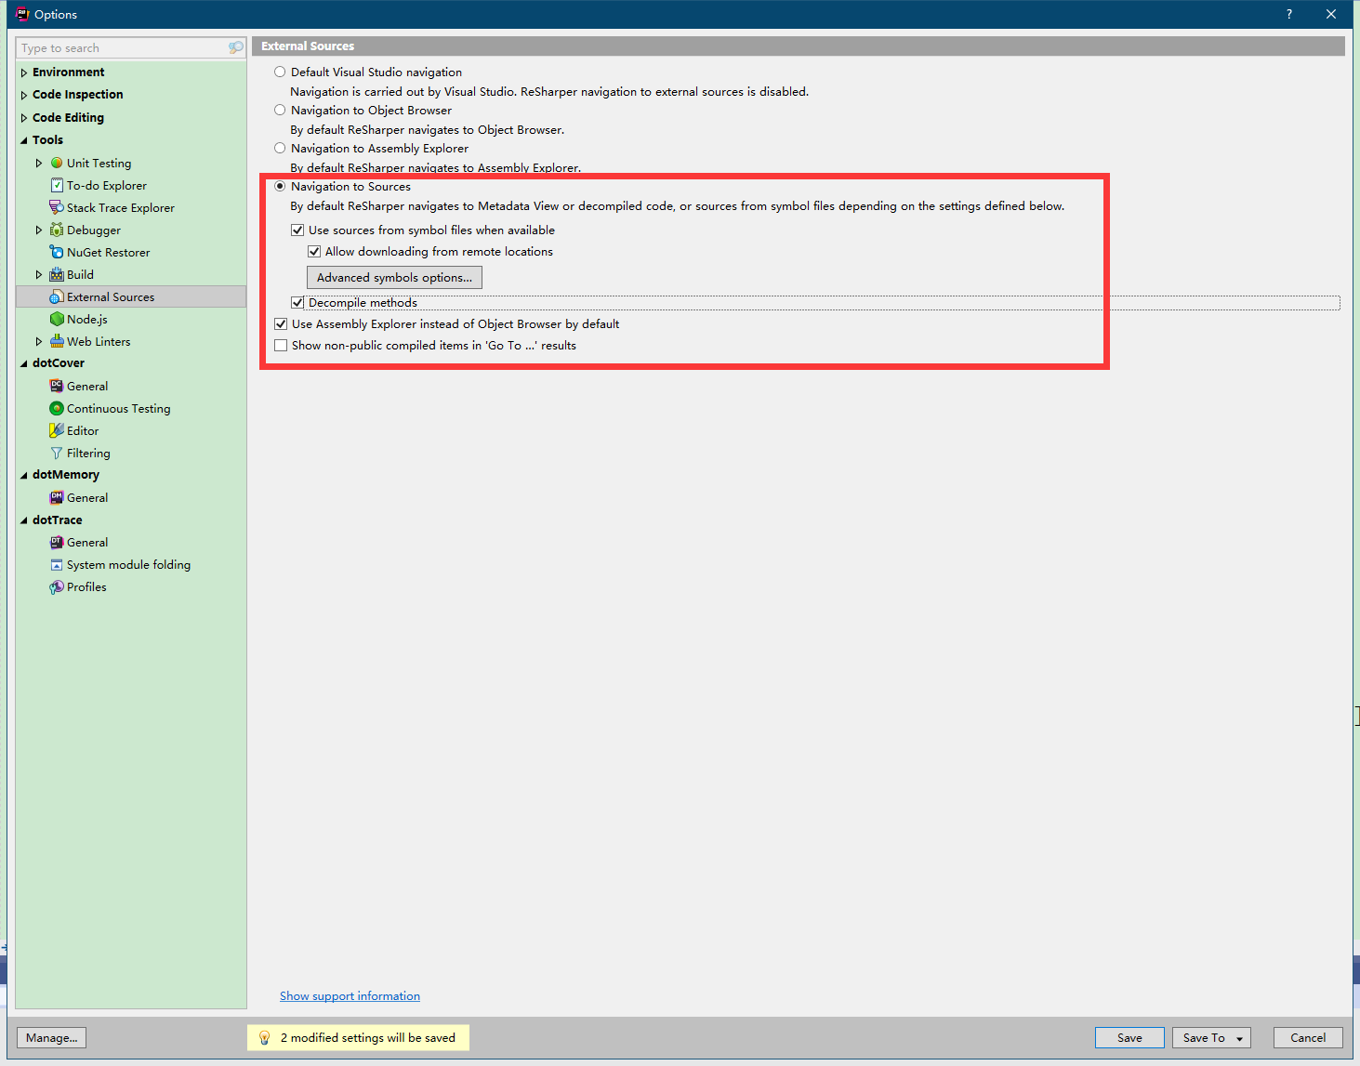1360x1066 pixels.
Task: Click the NuGet Restorer icon
Action: pos(57,252)
